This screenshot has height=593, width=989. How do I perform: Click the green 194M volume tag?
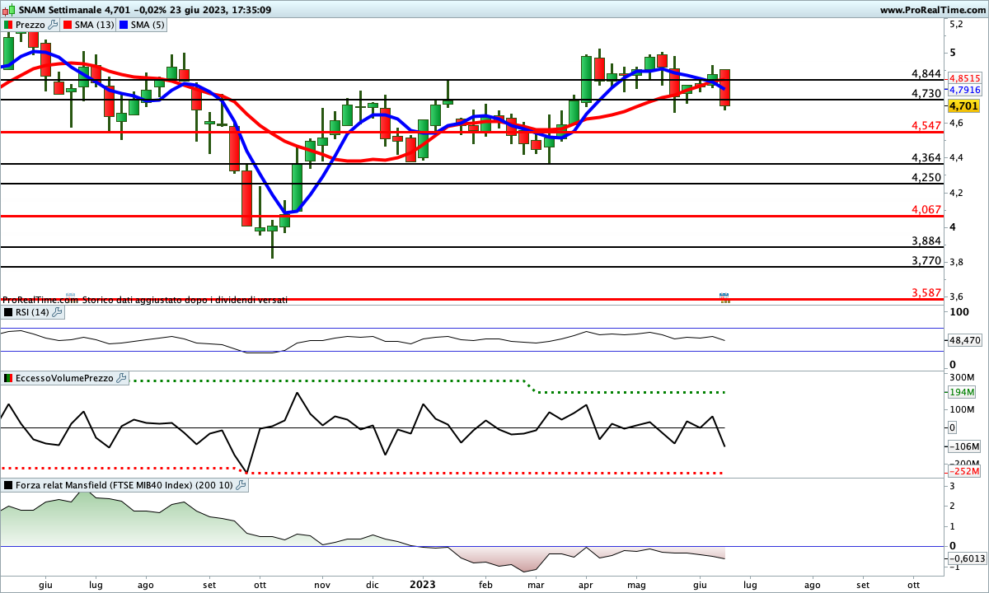[x=963, y=392]
